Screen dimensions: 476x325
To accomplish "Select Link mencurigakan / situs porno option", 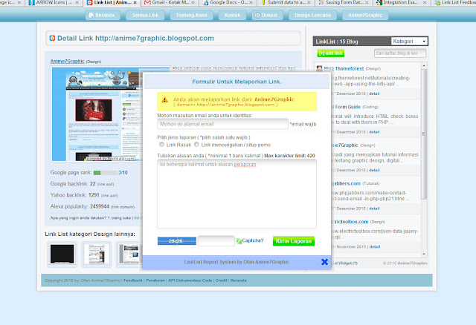I will [196, 145].
